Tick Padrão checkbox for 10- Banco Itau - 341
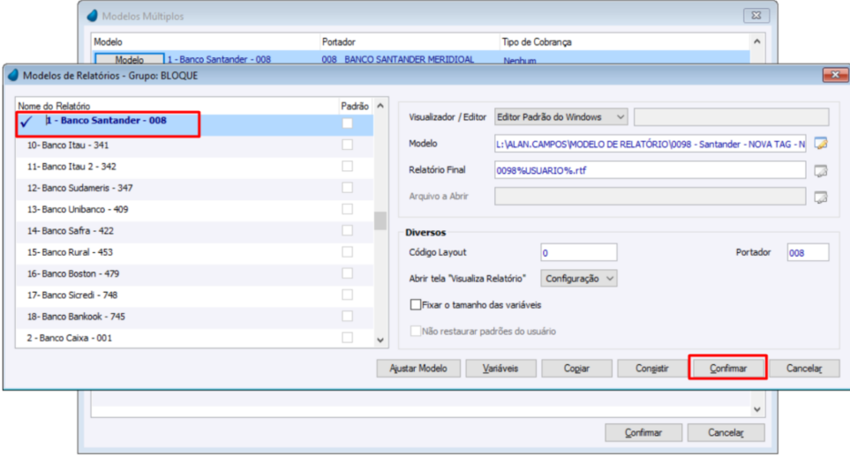Viewport: 850px width, 456px height. point(347,145)
